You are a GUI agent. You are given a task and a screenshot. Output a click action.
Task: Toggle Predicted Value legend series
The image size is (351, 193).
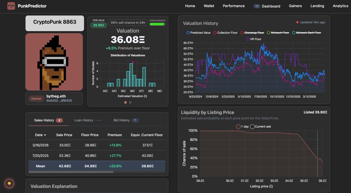198,33
